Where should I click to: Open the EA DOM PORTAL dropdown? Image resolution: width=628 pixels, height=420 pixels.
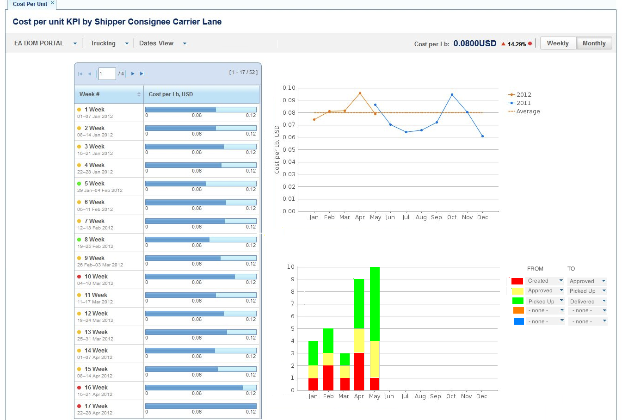(45, 43)
